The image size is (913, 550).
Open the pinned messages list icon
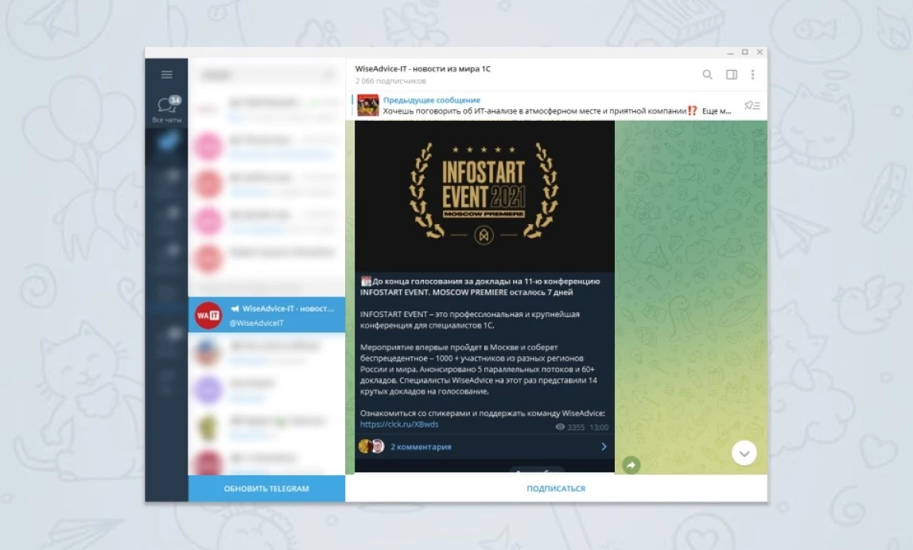pos(752,106)
